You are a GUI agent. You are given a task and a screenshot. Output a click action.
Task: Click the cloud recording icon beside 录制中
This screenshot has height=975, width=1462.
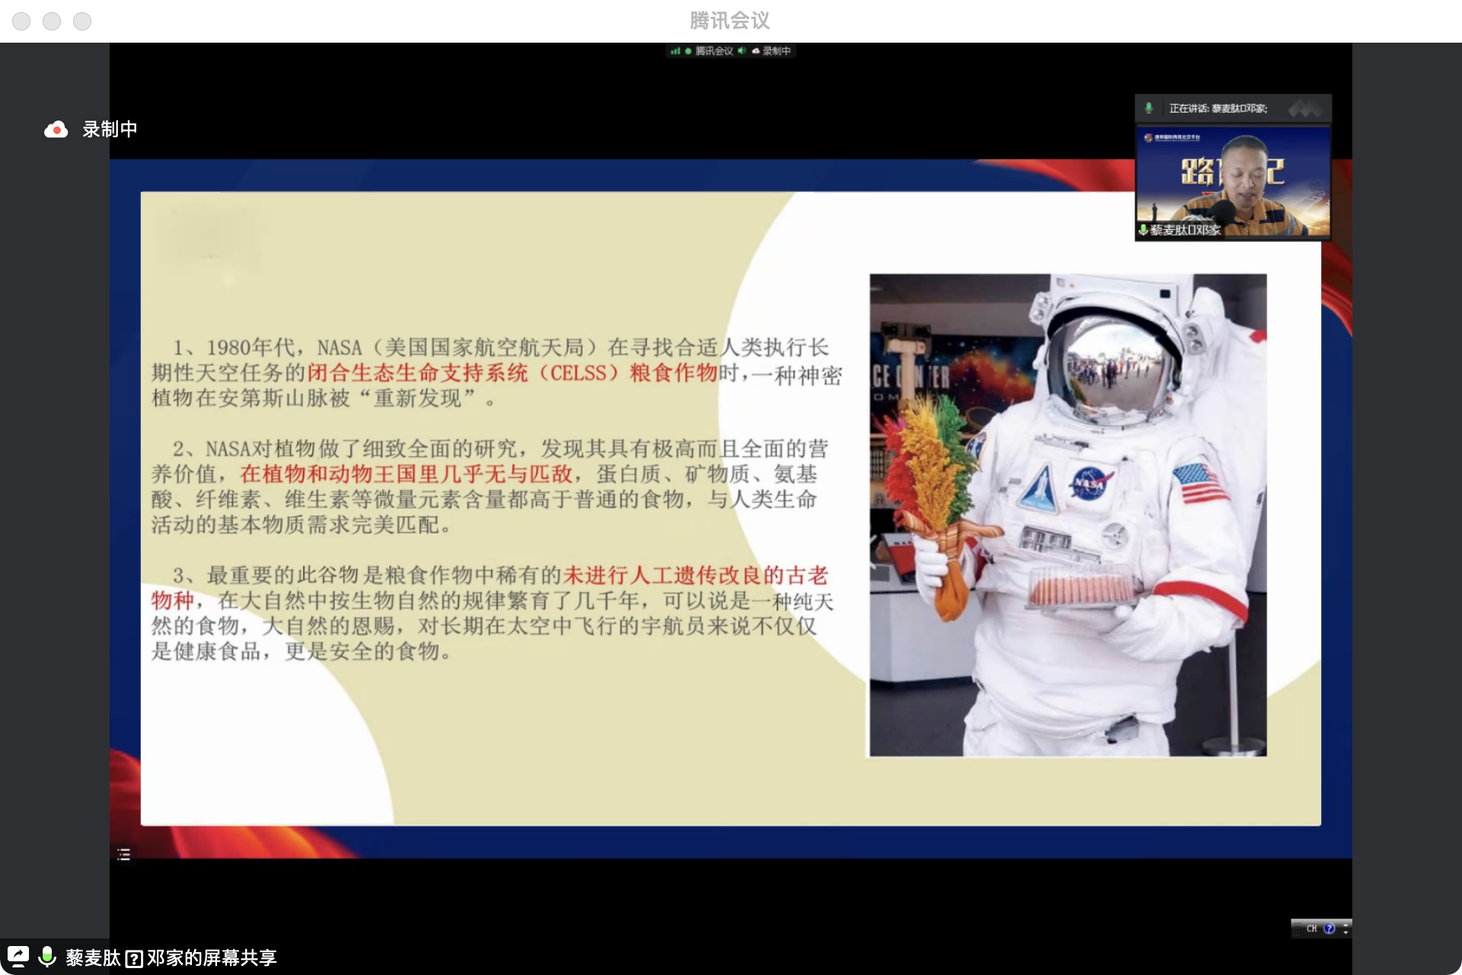pos(56,129)
